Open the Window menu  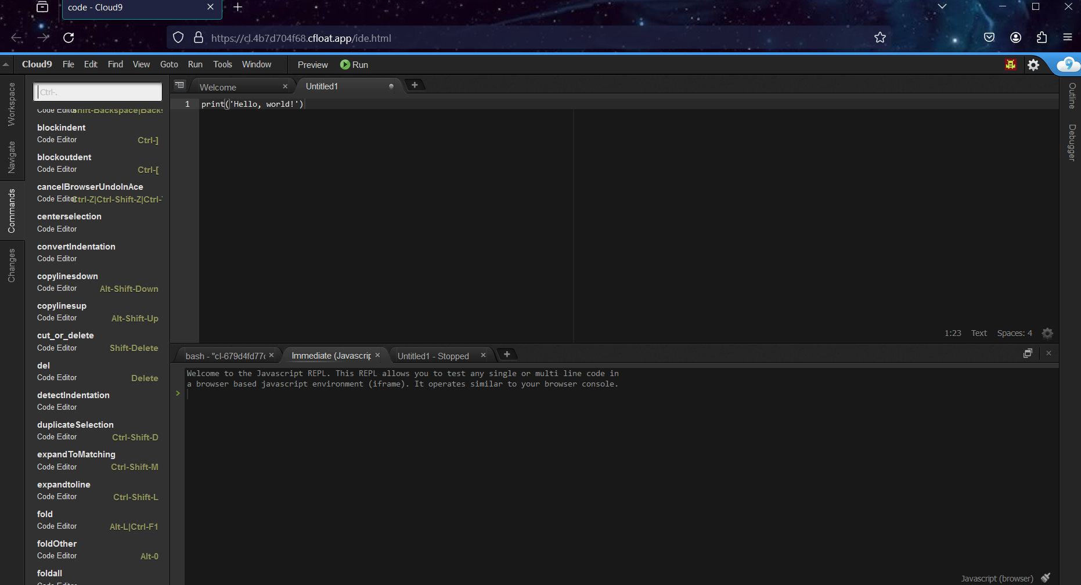click(x=257, y=64)
